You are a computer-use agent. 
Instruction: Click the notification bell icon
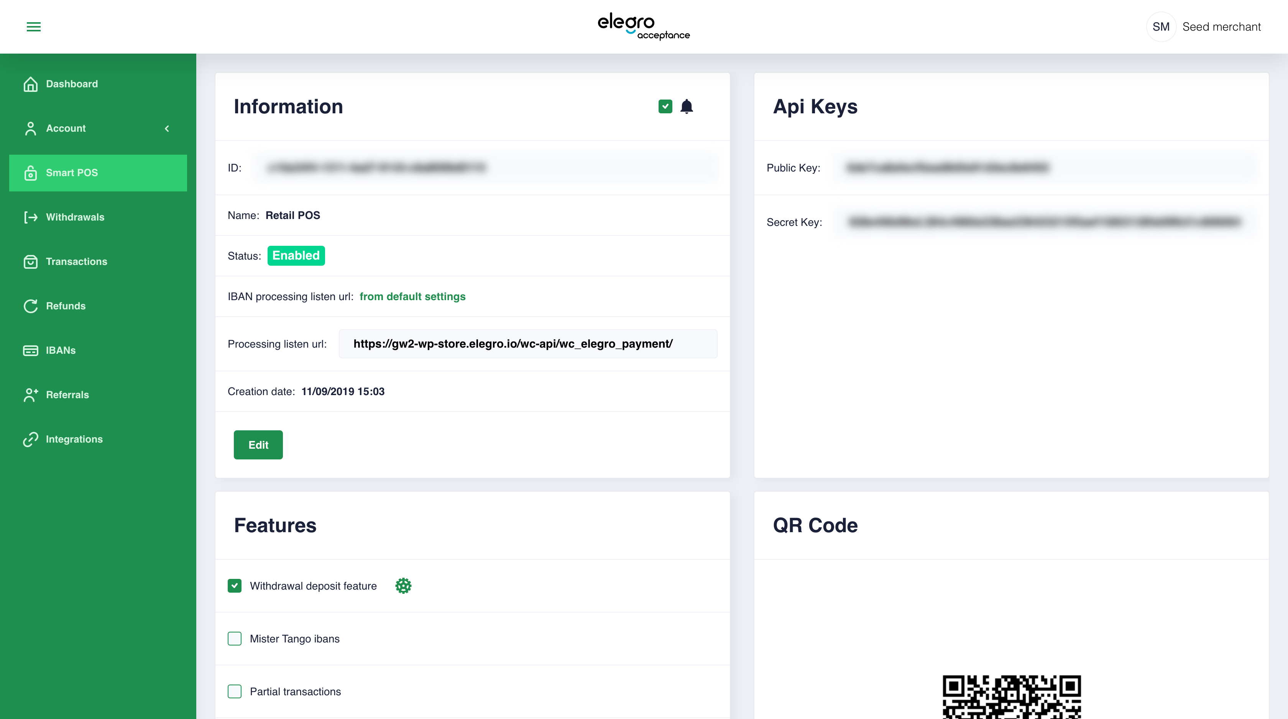point(687,106)
